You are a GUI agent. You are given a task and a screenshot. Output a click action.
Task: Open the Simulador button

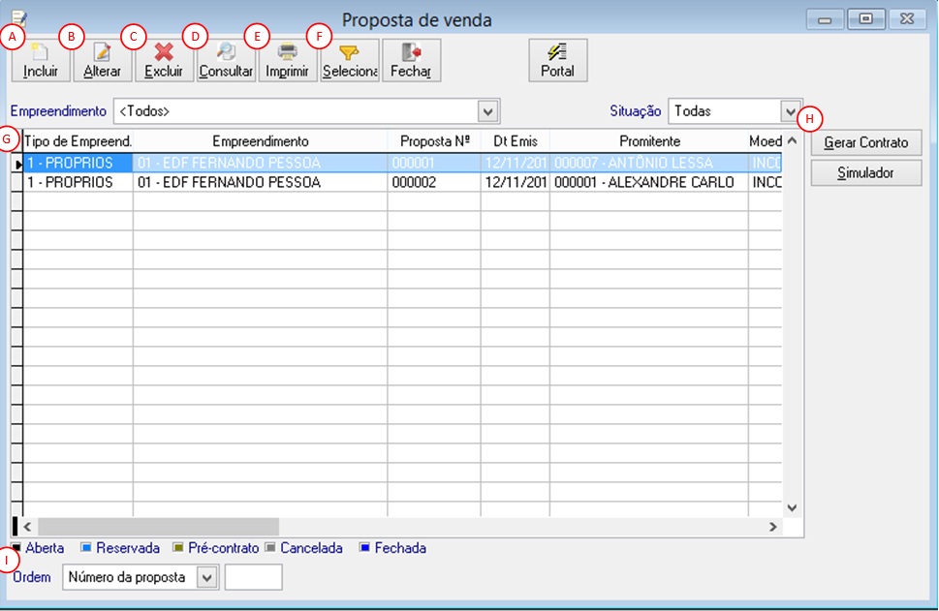click(x=866, y=173)
